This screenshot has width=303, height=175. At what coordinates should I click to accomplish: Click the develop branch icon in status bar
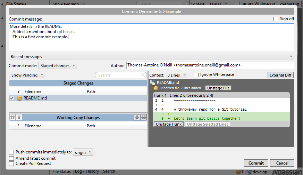coord(250,172)
